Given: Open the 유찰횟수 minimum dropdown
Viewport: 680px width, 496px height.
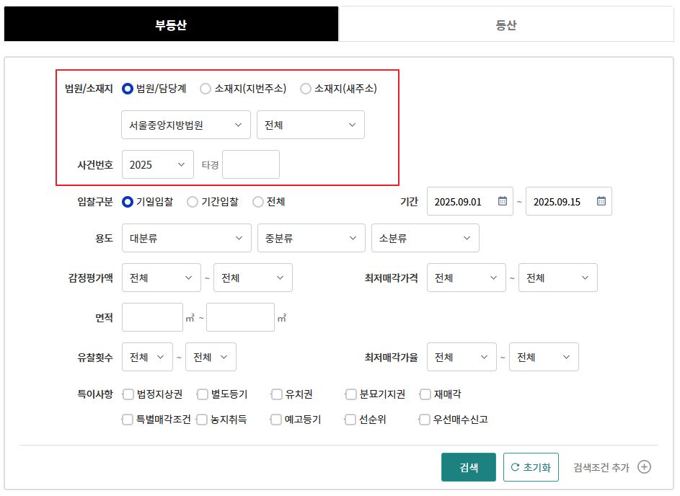Looking at the screenshot, I should point(147,357).
